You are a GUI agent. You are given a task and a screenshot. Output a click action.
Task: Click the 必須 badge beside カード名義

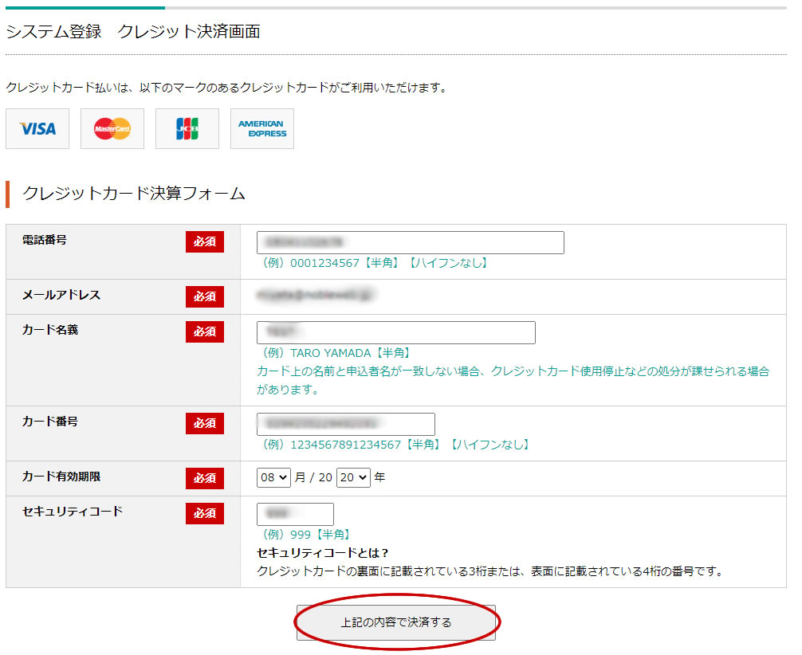click(x=205, y=331)
